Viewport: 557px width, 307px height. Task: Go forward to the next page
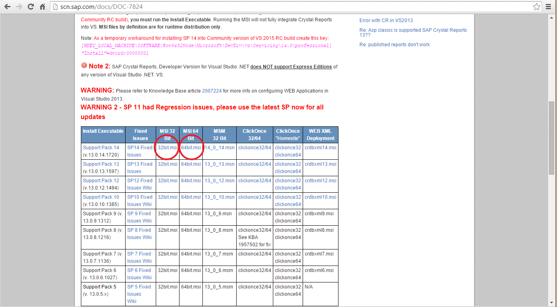click(x=19, y=7)
